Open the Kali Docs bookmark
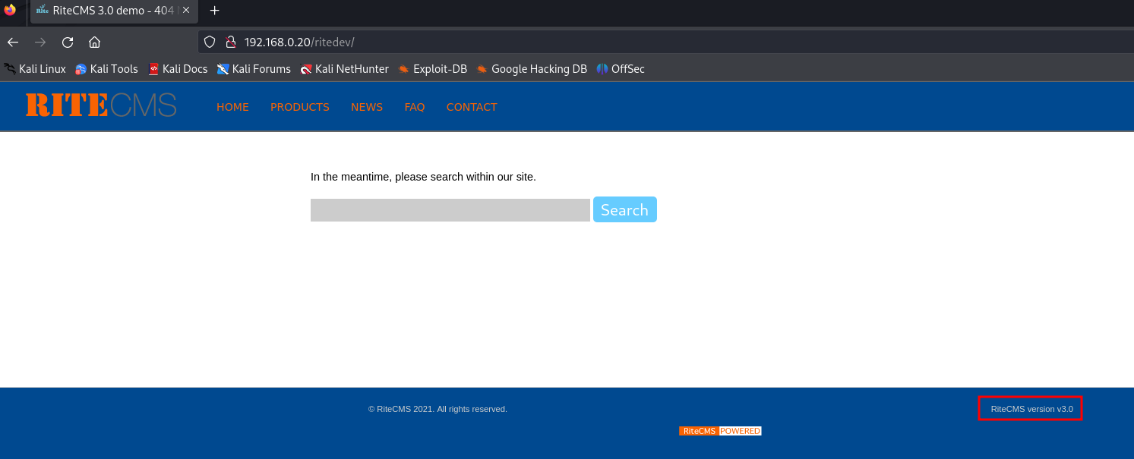 [178, 69]
